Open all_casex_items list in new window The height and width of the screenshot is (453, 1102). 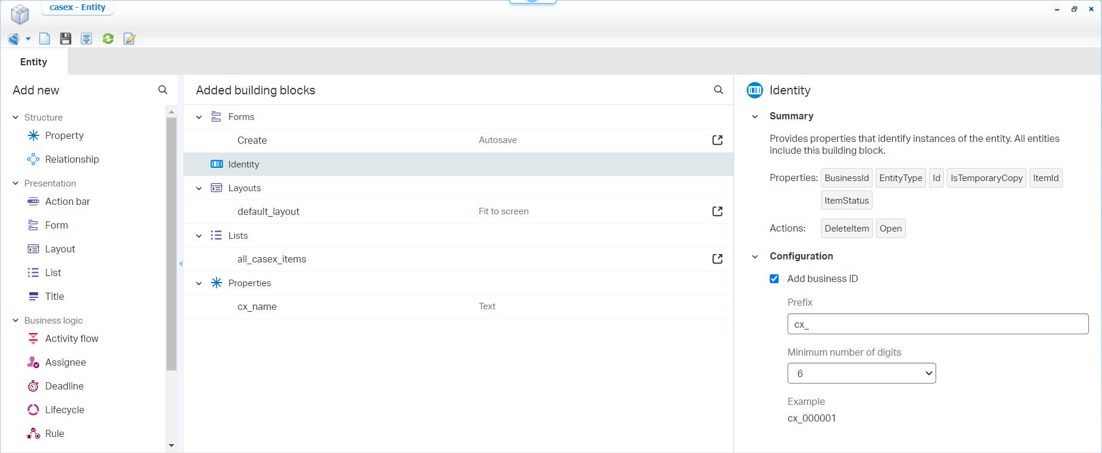(717, 259)
